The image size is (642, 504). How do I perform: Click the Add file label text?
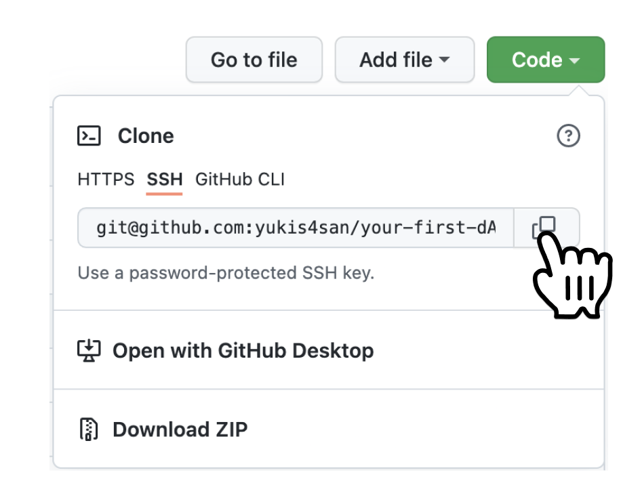(x=396, y=60)
